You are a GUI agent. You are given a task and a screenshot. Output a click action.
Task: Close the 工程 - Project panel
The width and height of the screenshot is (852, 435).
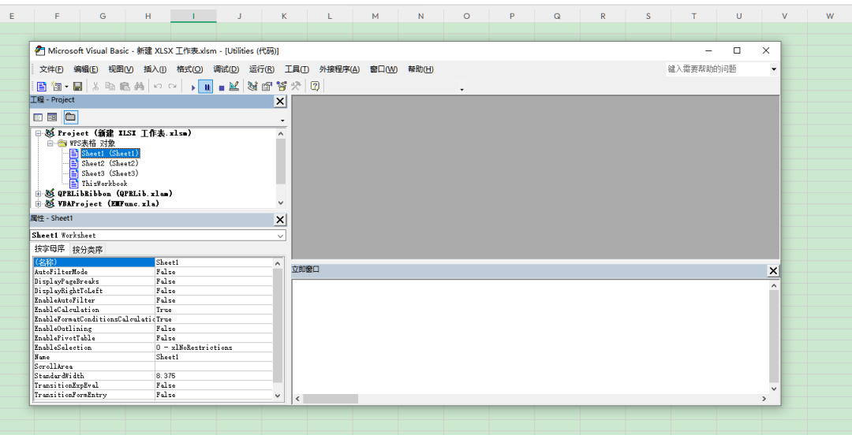click(x=280, y=101)
